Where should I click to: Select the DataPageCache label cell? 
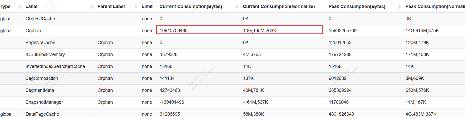42,114
